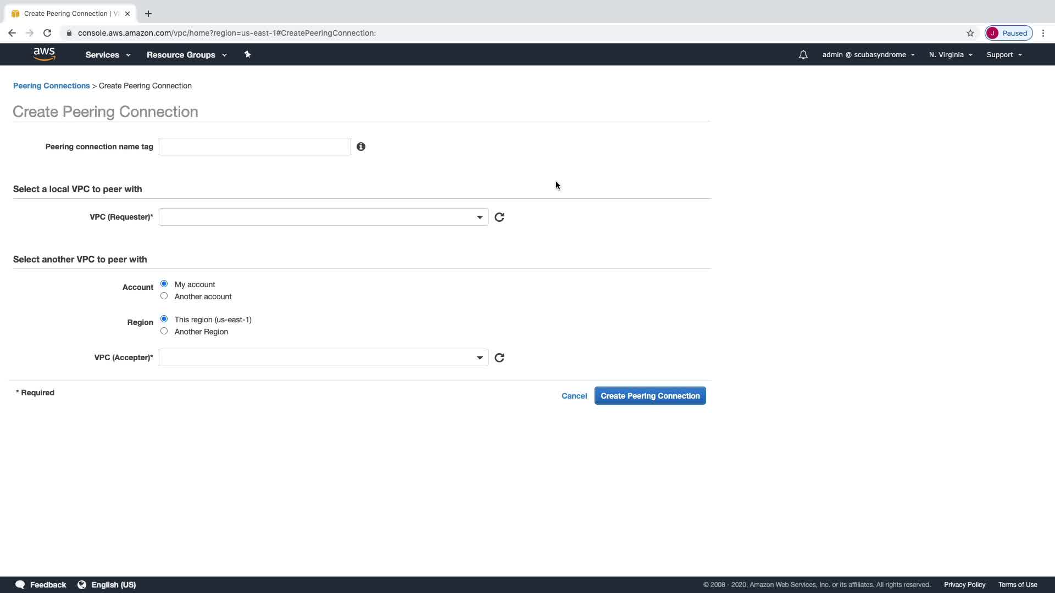Select the Another Region radio button
The image size is (1055, 593).
click(x=164, y=331)
